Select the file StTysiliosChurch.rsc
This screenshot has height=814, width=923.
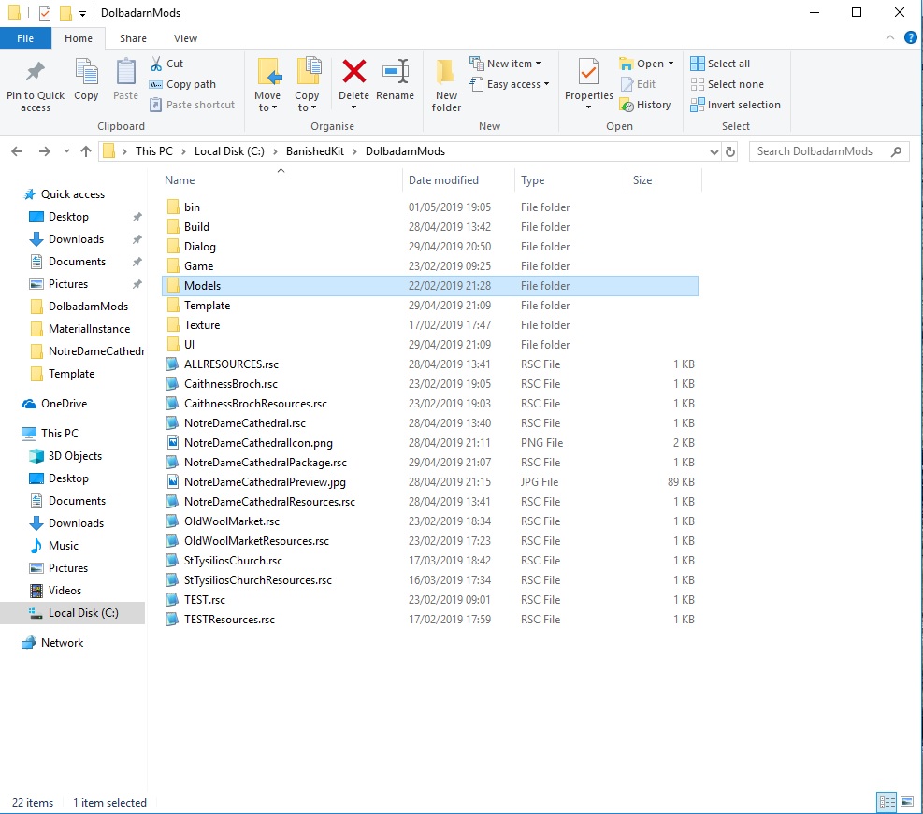pos(233,561)
